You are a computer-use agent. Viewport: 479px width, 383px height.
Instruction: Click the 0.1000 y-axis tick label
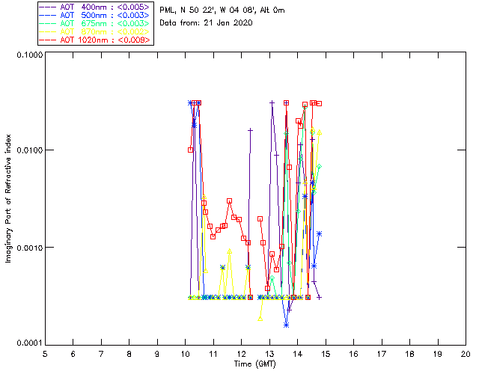click(29, 56)
